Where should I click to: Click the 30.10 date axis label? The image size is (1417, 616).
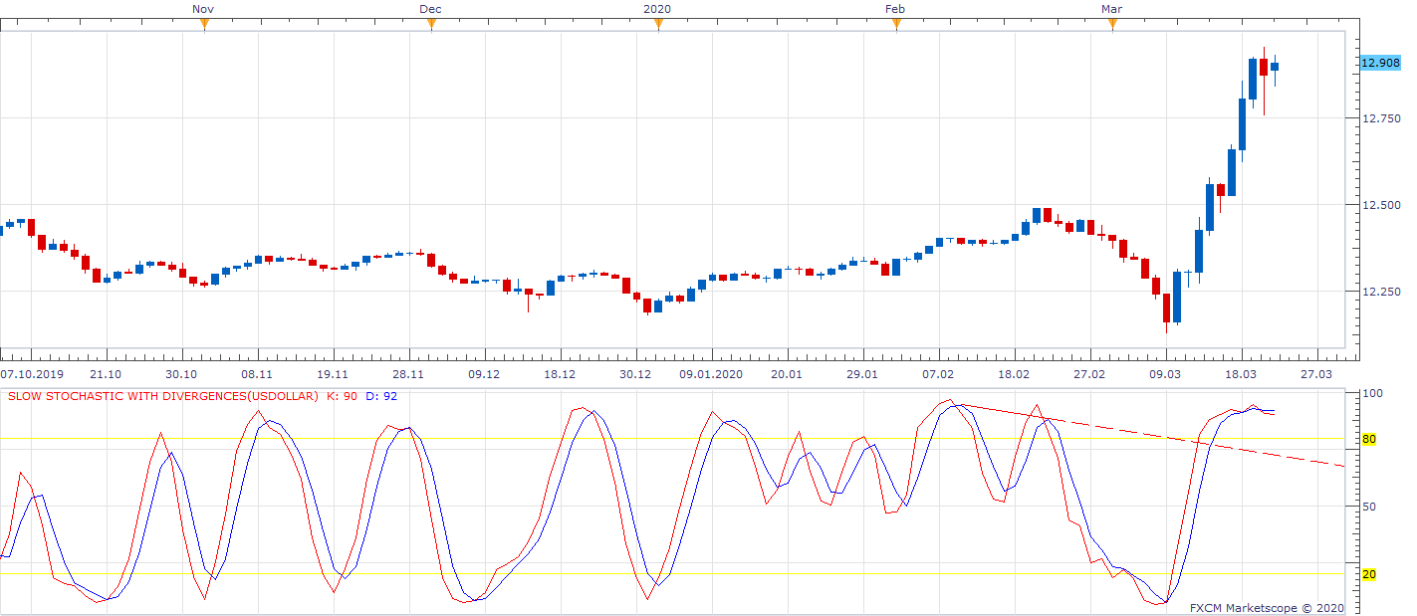coord(181,374)
